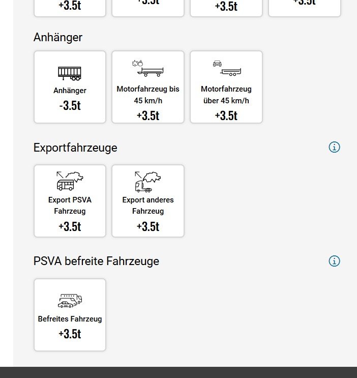
Task: Select the trailer icon in Anhänger card
Action: [70, 73]
